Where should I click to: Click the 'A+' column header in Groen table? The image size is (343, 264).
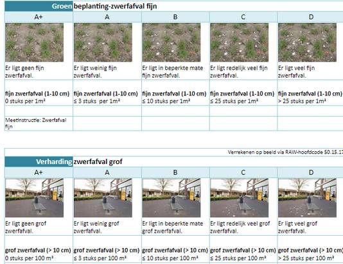[x=39, y=17]
